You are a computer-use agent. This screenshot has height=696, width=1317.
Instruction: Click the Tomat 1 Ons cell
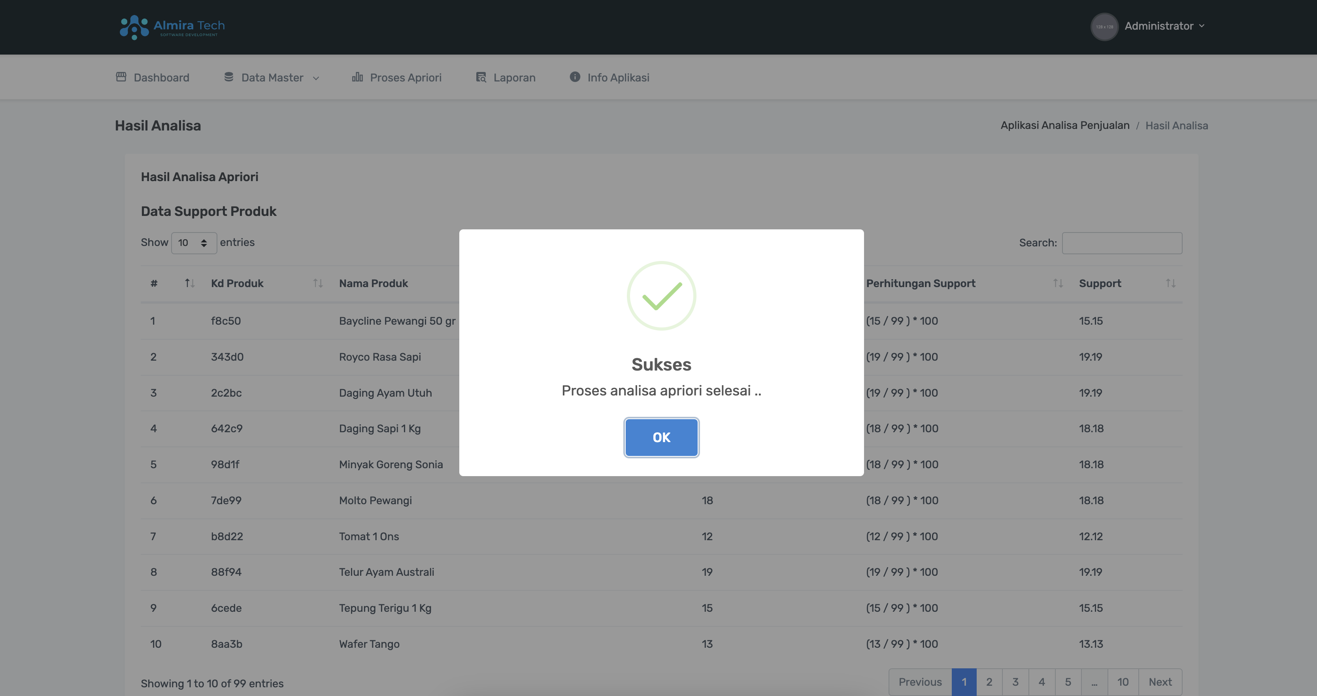(x=369, y=537)
